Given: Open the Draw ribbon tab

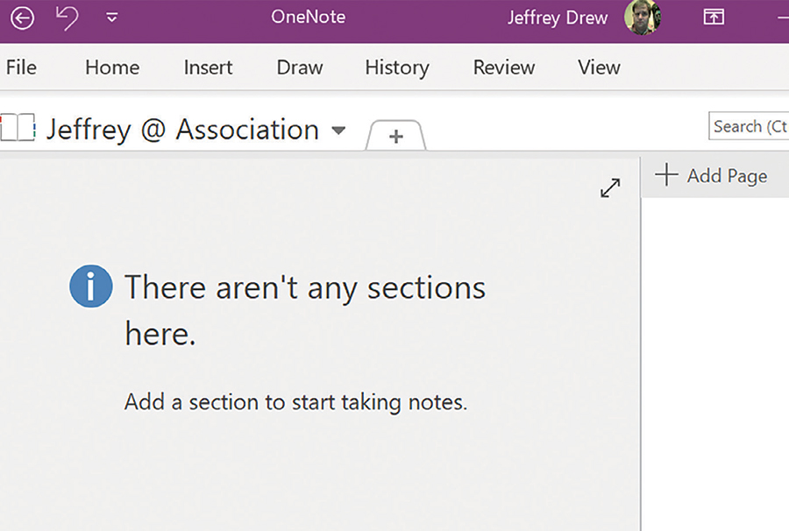Looking at the screenshot, I should click(x=300, y=67).
